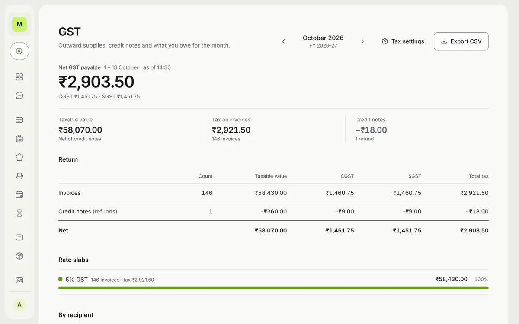Select the message card icon above the box

click(x=19, y=237)
